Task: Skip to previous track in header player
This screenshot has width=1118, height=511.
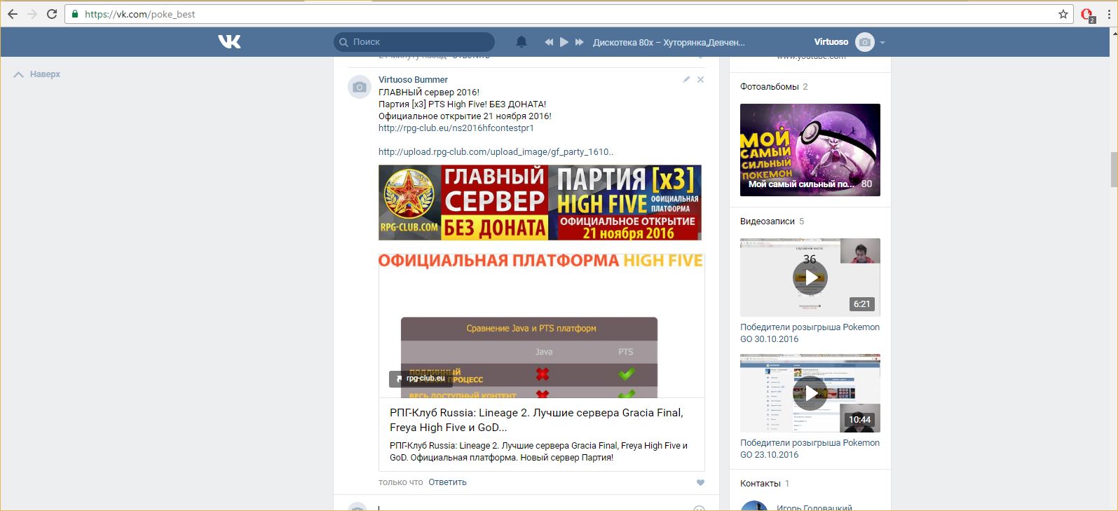Action: point(549,42)
